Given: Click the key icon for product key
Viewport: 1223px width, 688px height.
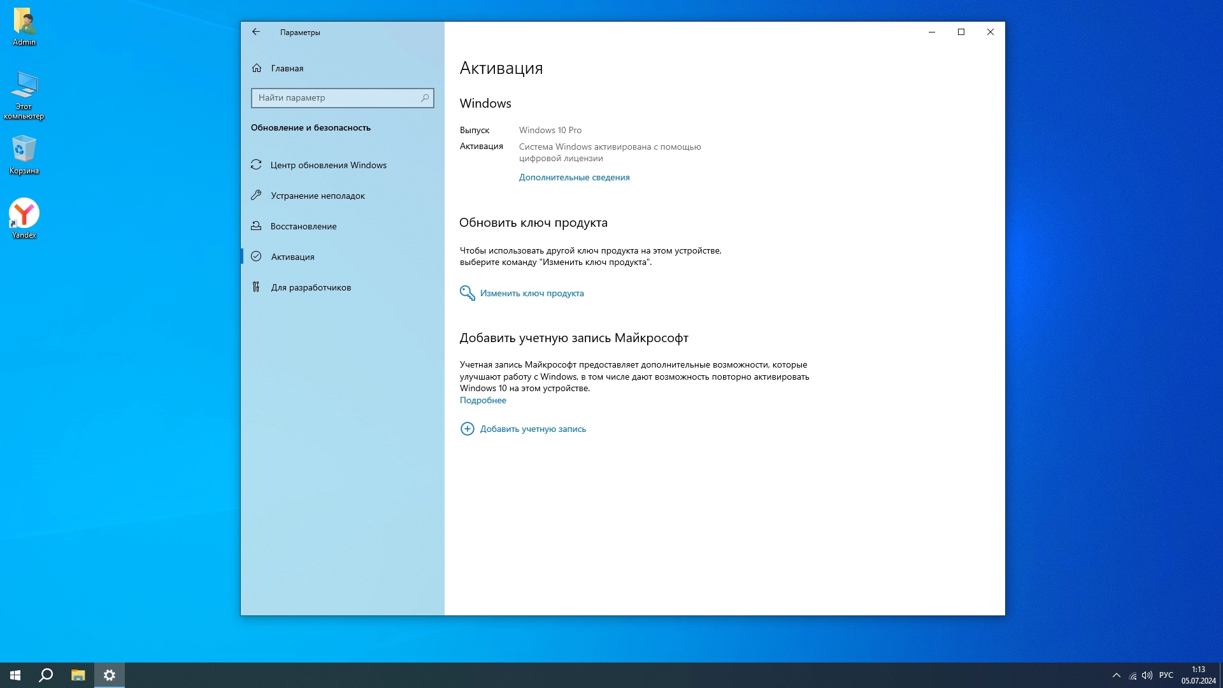Looking at the screenshot, I should [468, 293].
